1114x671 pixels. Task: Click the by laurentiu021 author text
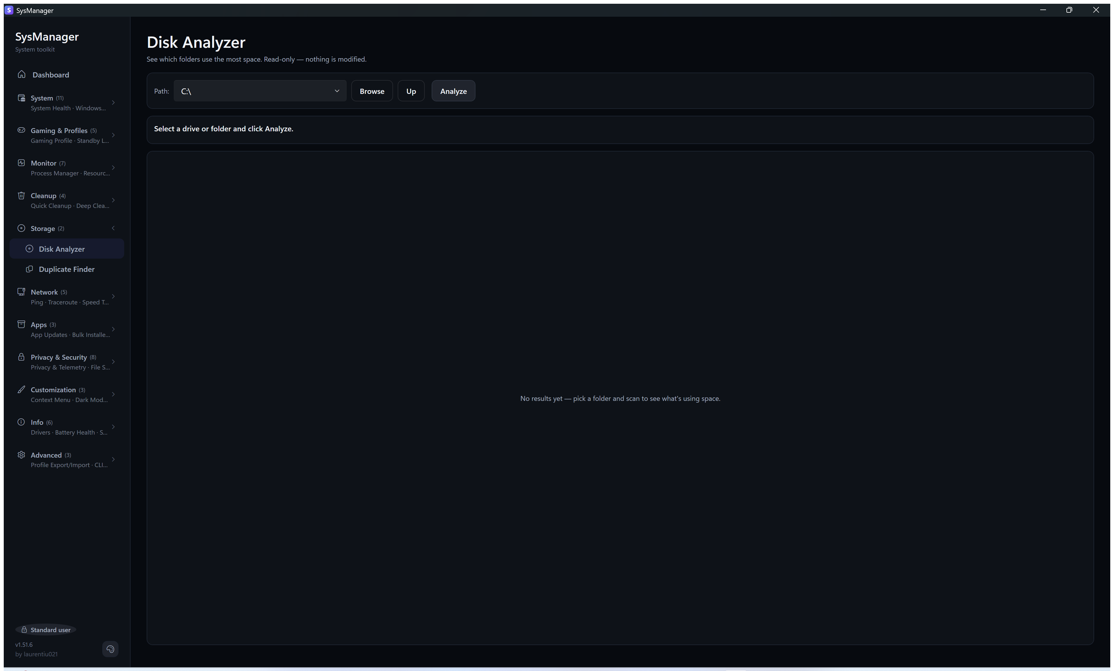point(37,654)
